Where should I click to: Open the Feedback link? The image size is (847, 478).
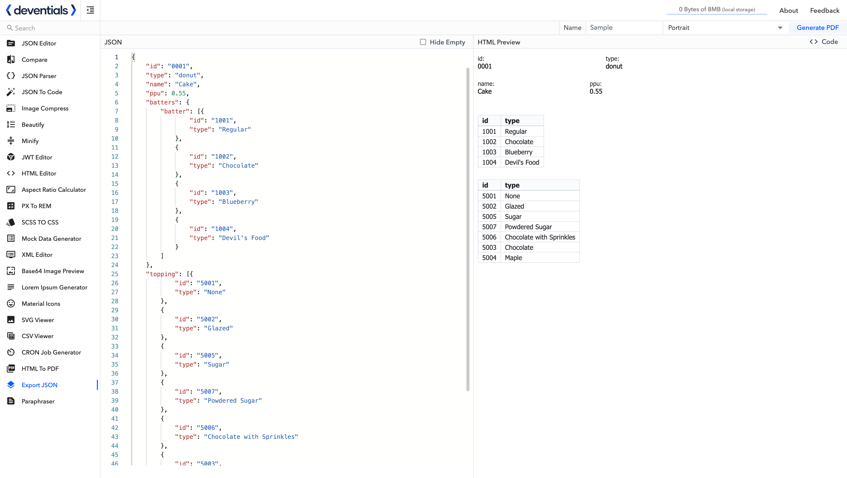click(x=824, y=11)
